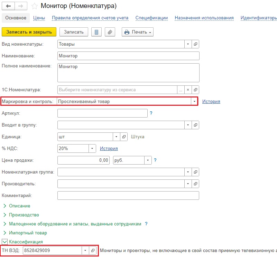277x270 pixels.
Task: Open the Входит в группу dropdown arrow
Action: pyautogui.click(x=188, y=125)
